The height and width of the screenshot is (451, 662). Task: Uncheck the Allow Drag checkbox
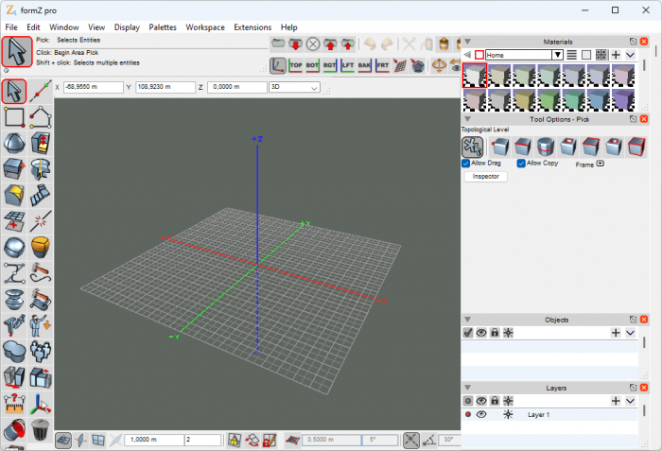466,164
